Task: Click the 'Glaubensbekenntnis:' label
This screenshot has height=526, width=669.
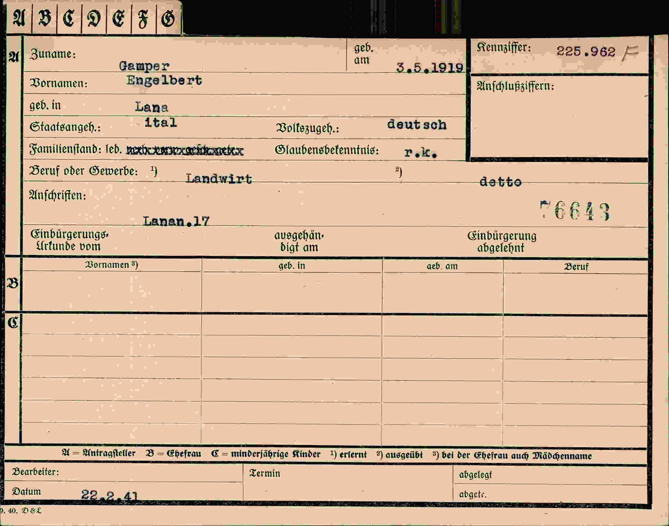Action: pos(327,150)
